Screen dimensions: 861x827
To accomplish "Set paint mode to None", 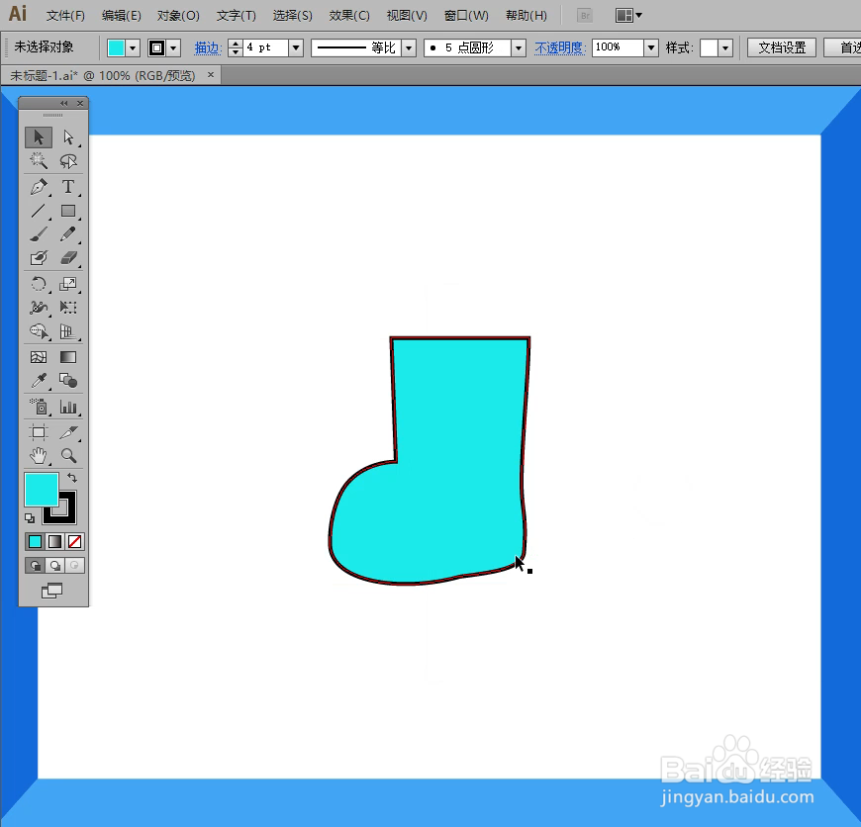I will click(74, 542).
